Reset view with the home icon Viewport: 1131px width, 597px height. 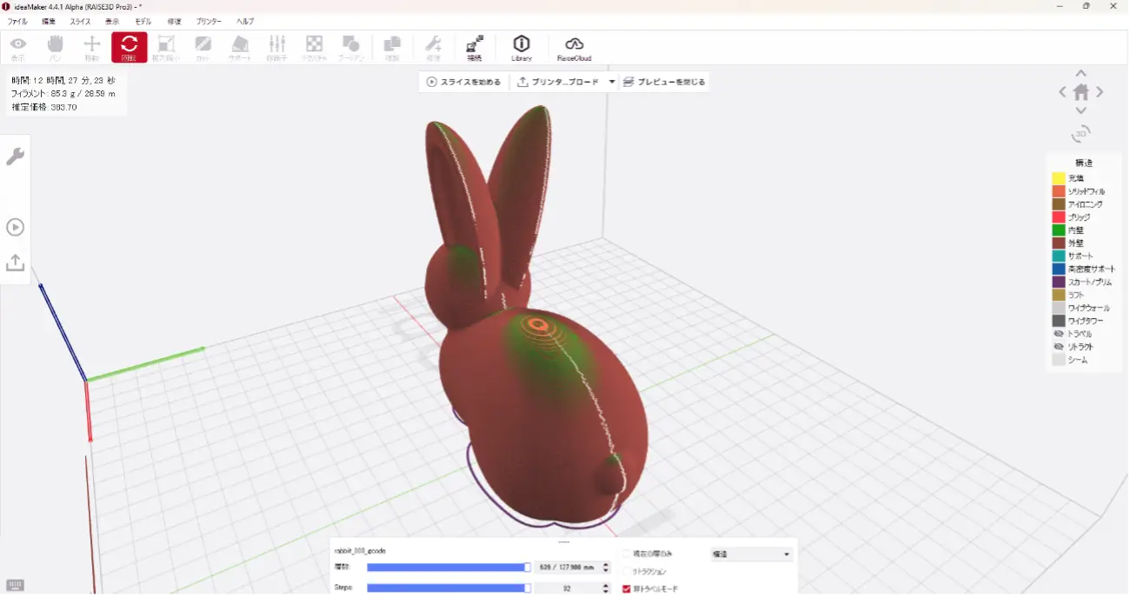(1081, 92)
